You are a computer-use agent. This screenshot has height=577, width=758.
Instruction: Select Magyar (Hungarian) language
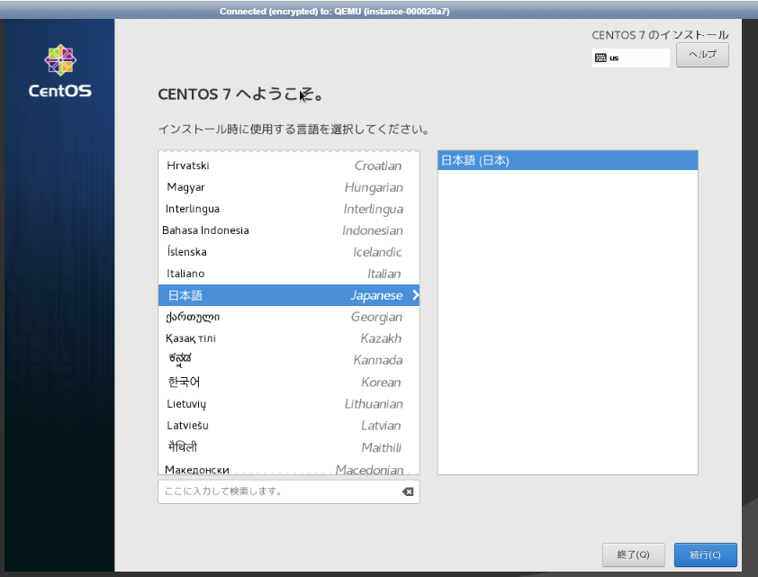pos(289,187)
